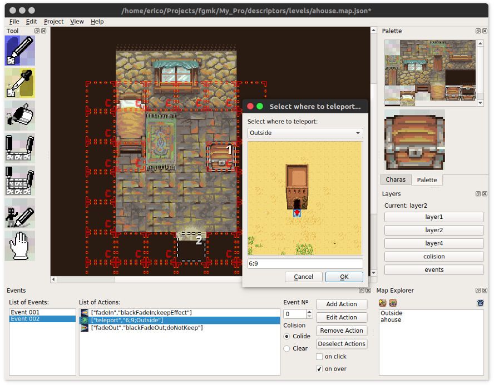Open the Project menu
The width and height of the screenshot is (494, 385).
tap(53, 21)
